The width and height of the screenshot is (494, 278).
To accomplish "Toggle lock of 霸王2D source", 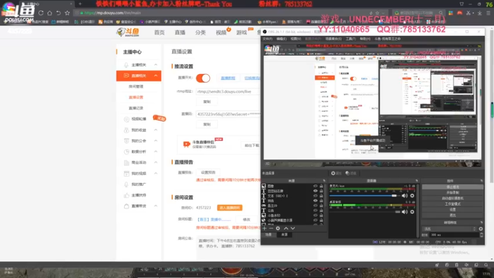I will pyautogui.click(x=321, y=206).
